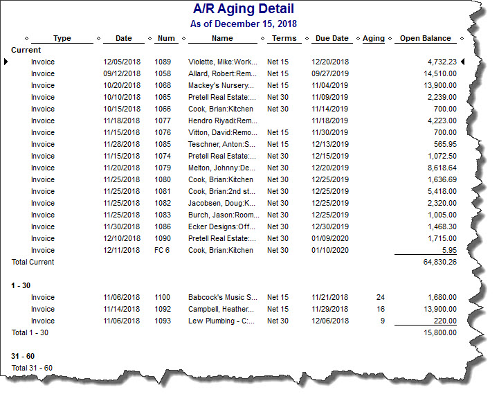
Task: Click the diamond handle between Due Date and Aging
Action: (357, 39)
